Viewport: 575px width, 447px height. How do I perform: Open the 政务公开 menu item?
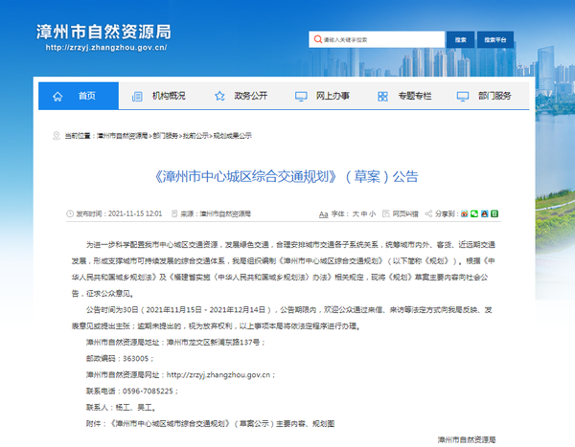pos(251,96)
